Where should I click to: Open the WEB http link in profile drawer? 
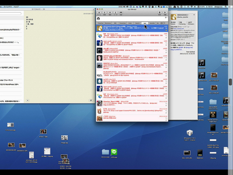179,28
